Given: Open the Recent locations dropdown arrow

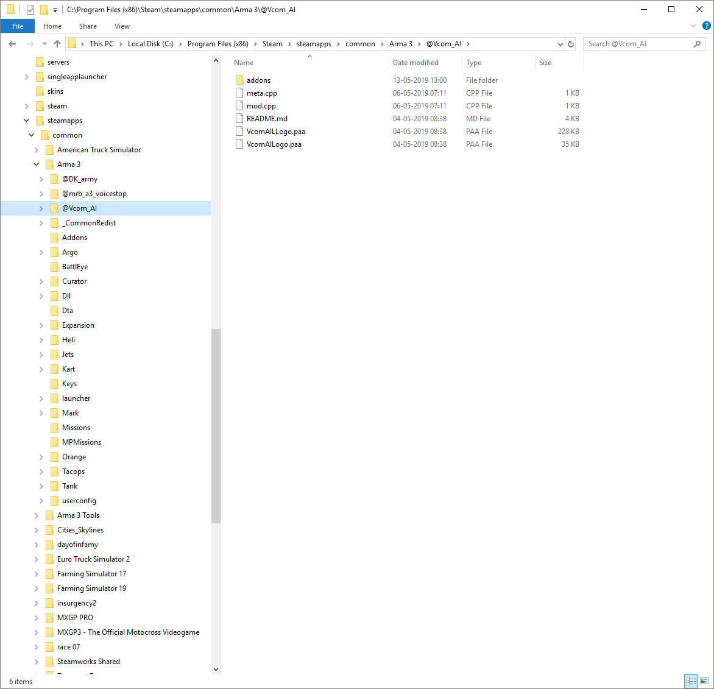Looking at the screenshot, I should coord(44,44).
